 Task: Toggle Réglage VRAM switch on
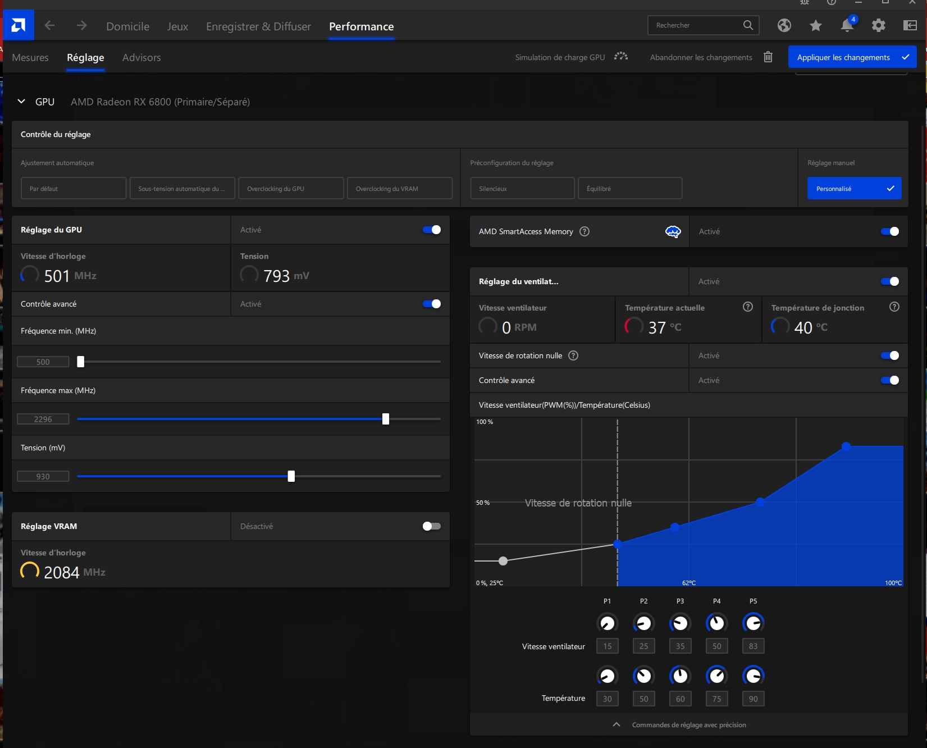pos(431,526)
